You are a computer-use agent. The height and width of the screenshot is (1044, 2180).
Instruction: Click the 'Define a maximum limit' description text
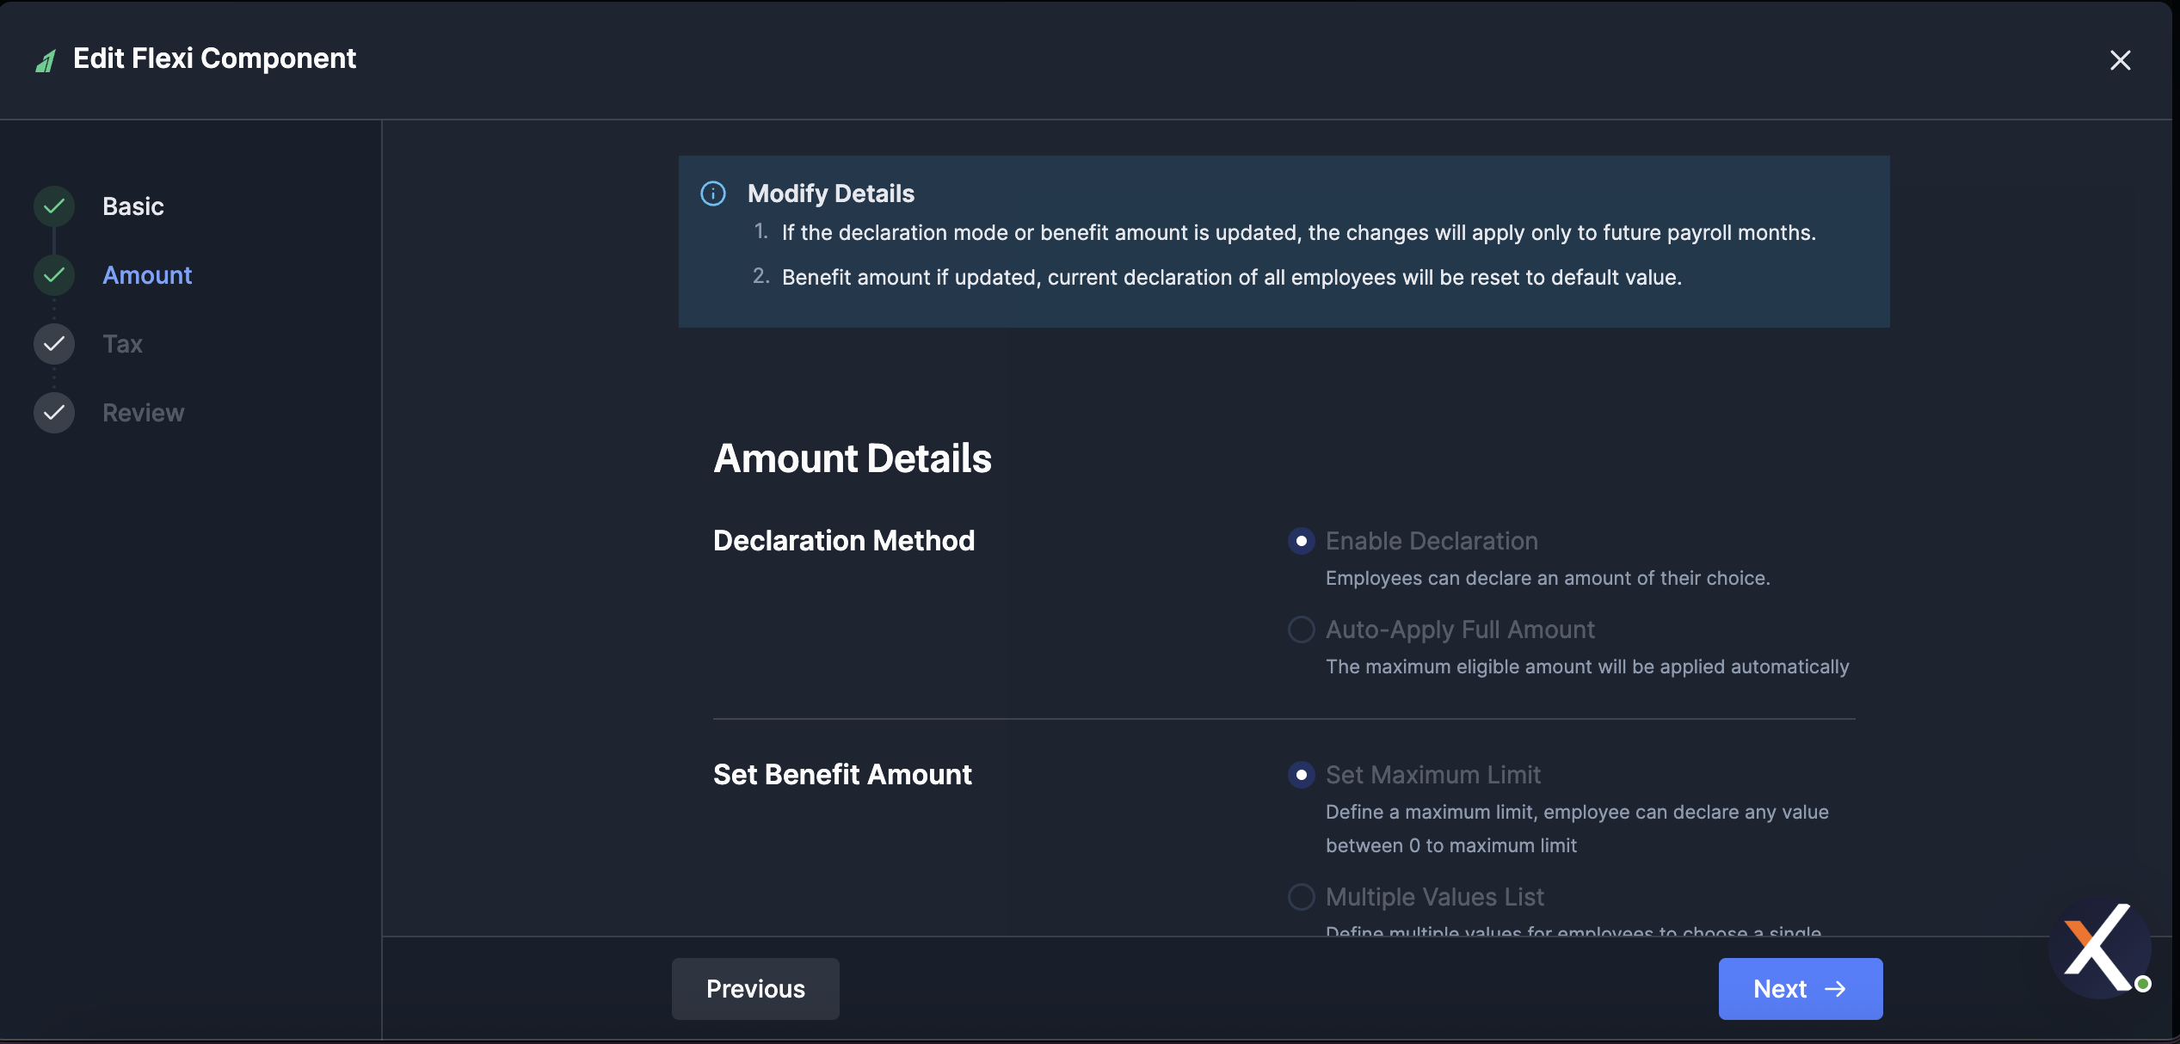[x=1577, y=829]
